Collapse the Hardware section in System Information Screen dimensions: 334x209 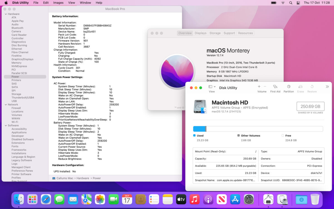point(6,14)
